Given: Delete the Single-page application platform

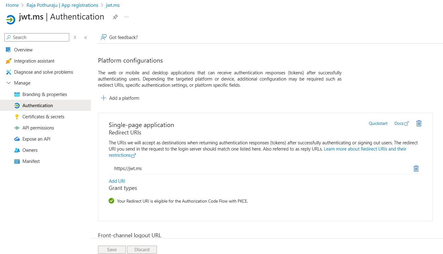Looking at the screenshot, I should (419, 123).
